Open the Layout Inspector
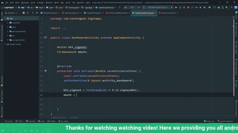238x133 pixels. coord(225,121)
